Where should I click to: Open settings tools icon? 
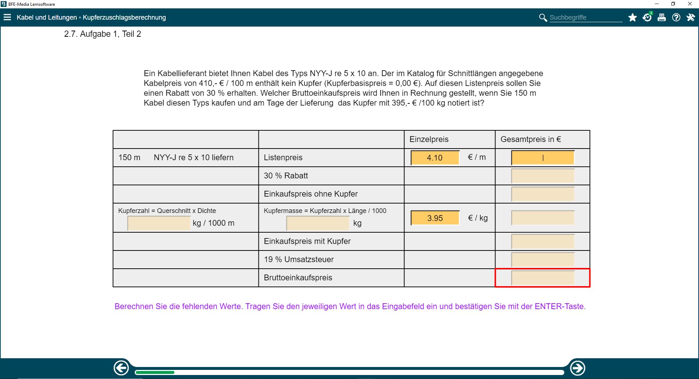(x=691, y=17)
